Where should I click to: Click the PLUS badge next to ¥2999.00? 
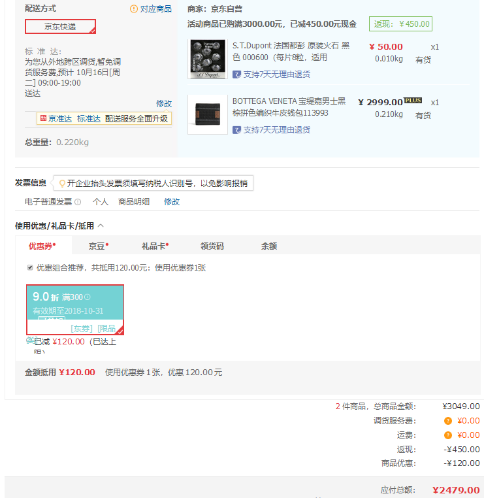pos(413,101)
